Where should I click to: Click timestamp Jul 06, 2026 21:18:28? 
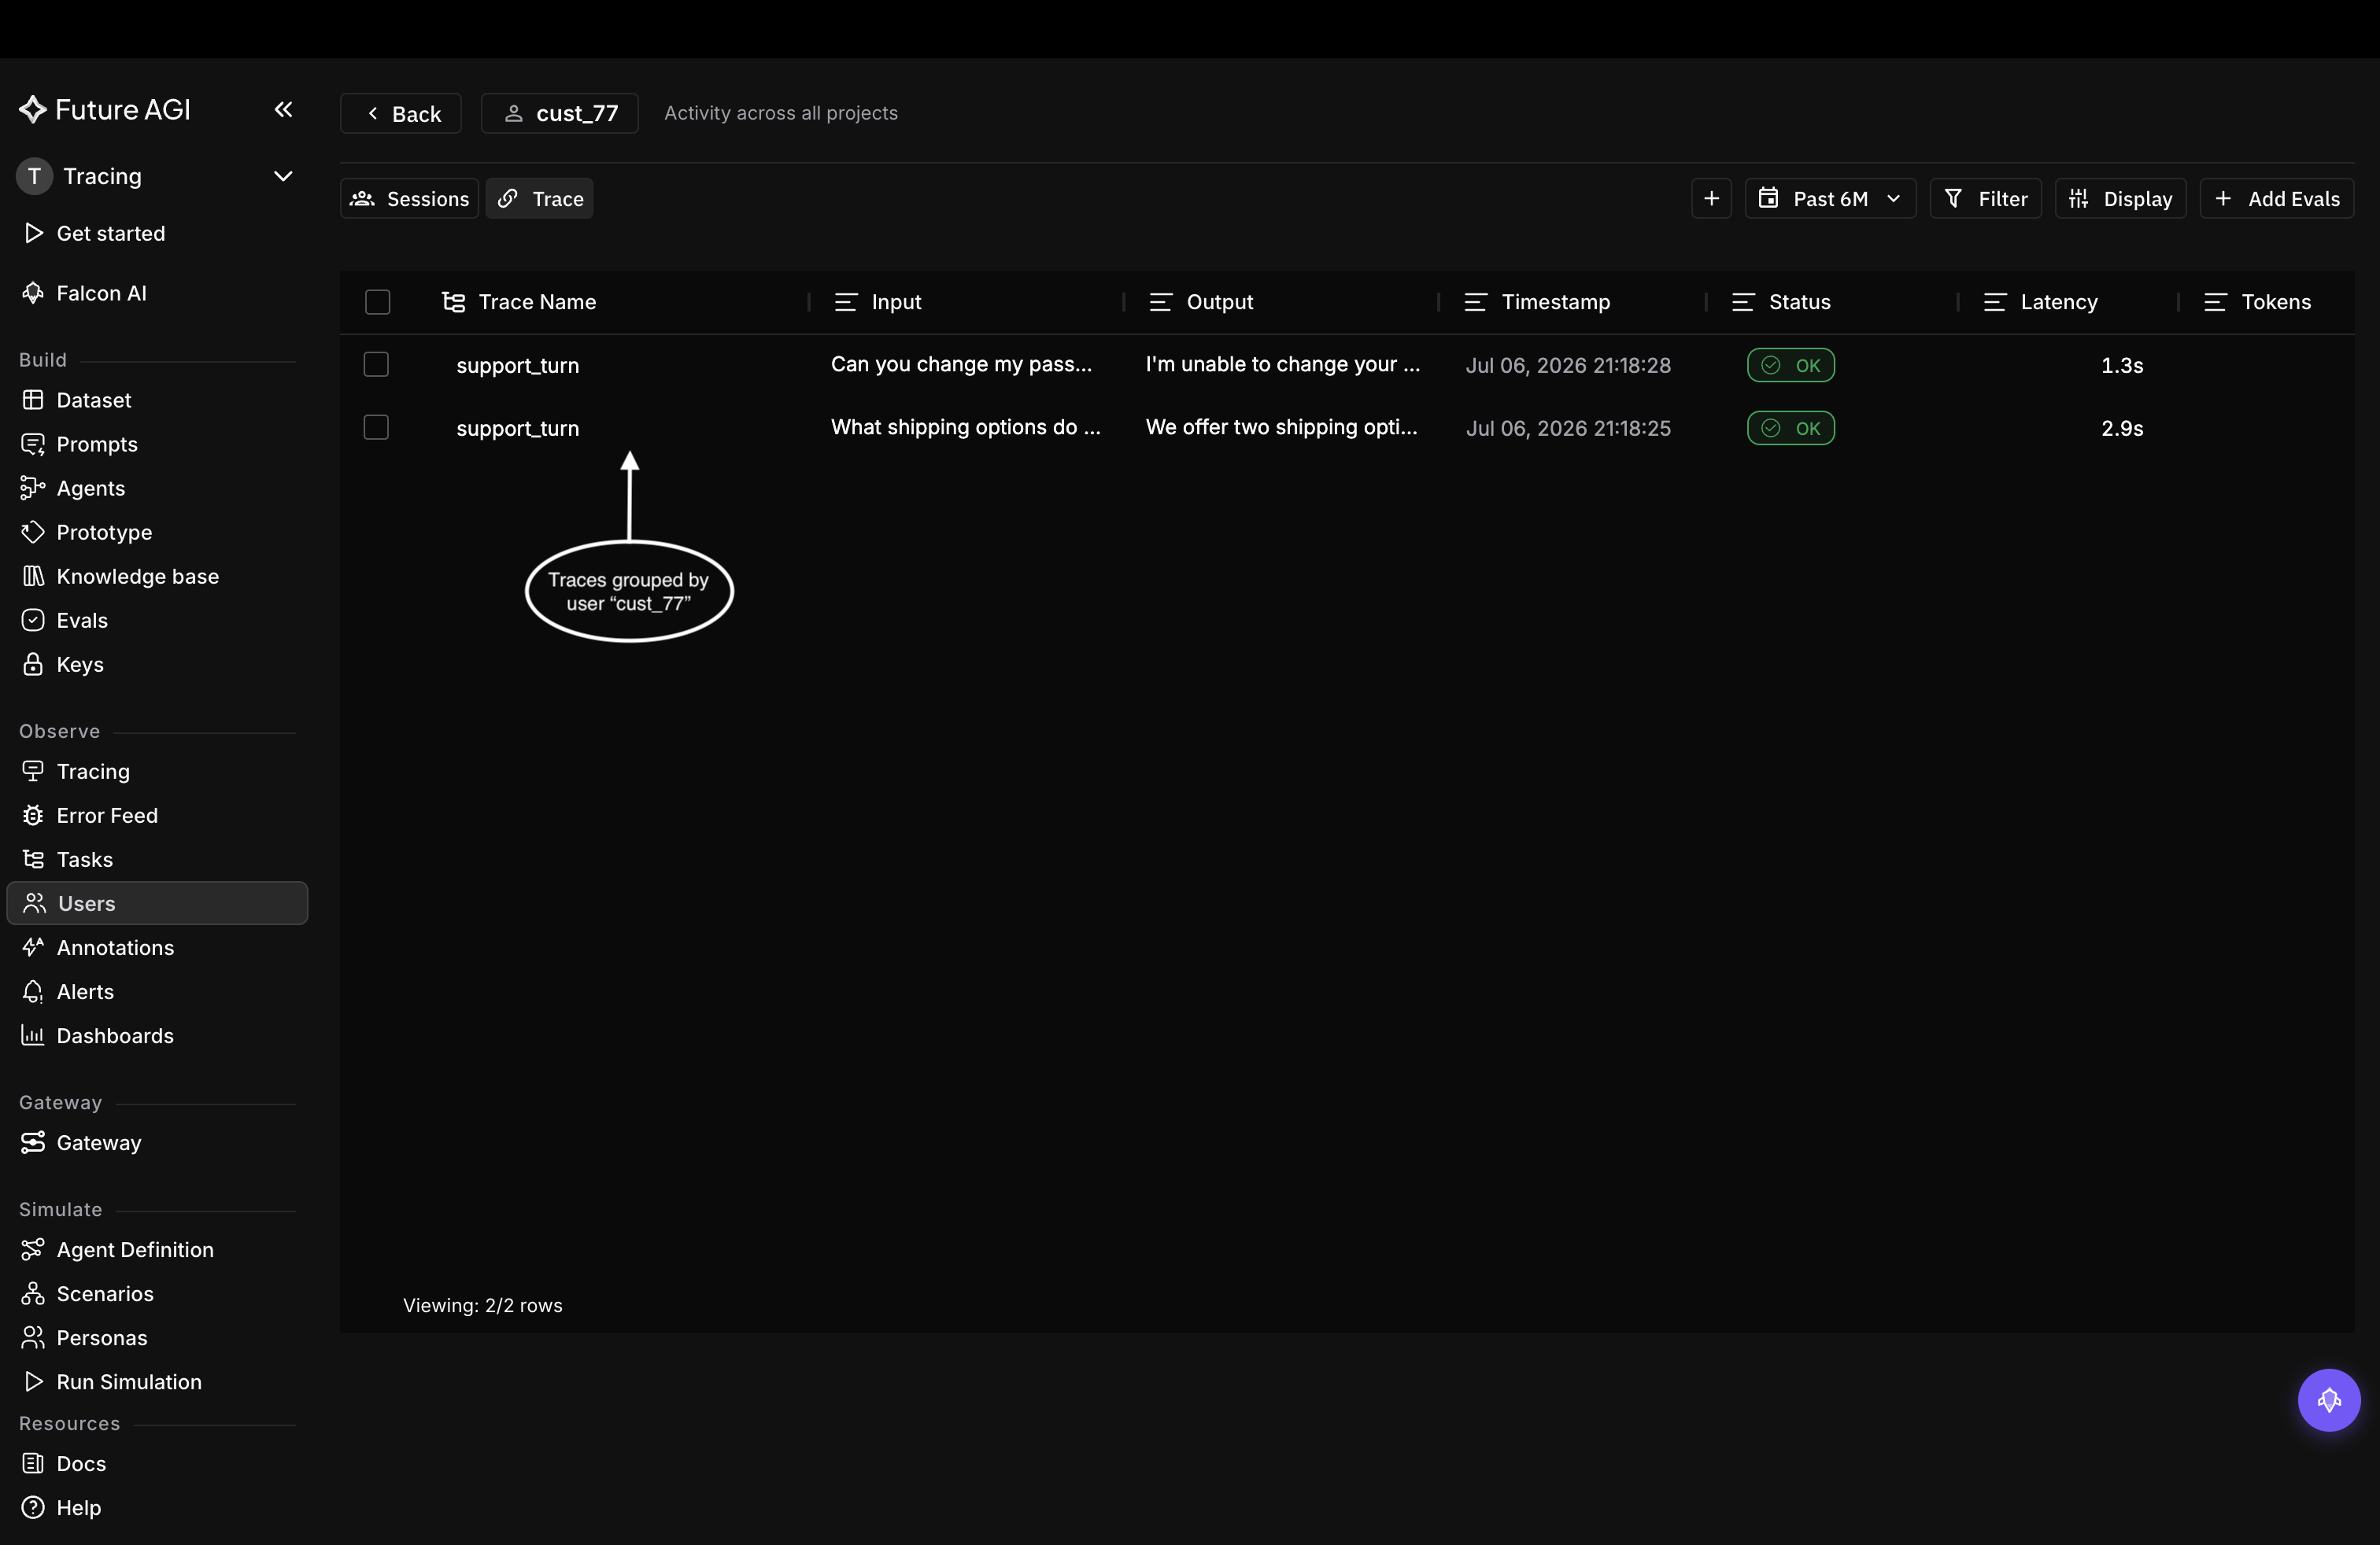tap(1568, 365)
